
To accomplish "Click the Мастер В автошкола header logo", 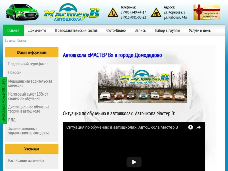I will pyautogui.click(x=71, y=13).
